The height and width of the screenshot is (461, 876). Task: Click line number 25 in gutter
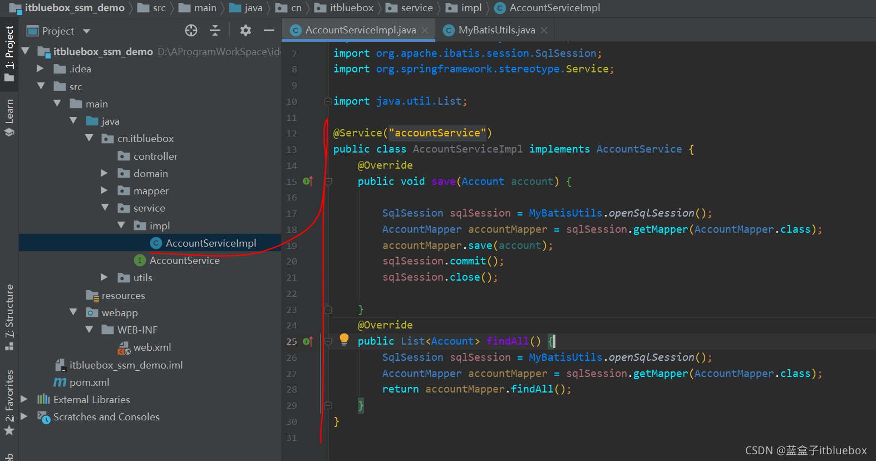(x=292, y=341)
